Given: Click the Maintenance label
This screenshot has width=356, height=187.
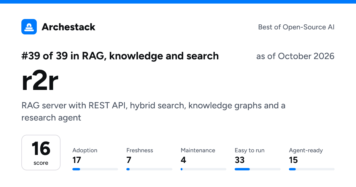Looking at the screenshot, I should pyautogui.click(x=198, y=150).
